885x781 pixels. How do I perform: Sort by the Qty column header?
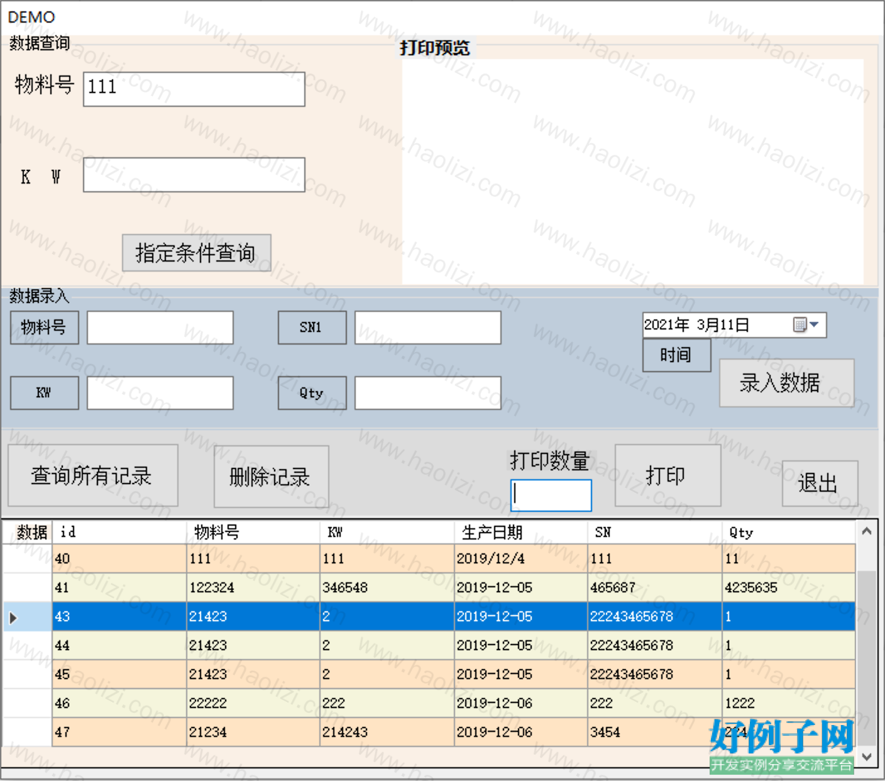pos(788,532)
